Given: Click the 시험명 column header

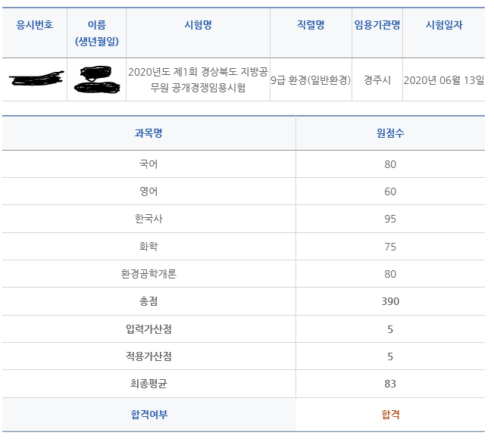Looking at the screenshot, I should pos(198,25).
